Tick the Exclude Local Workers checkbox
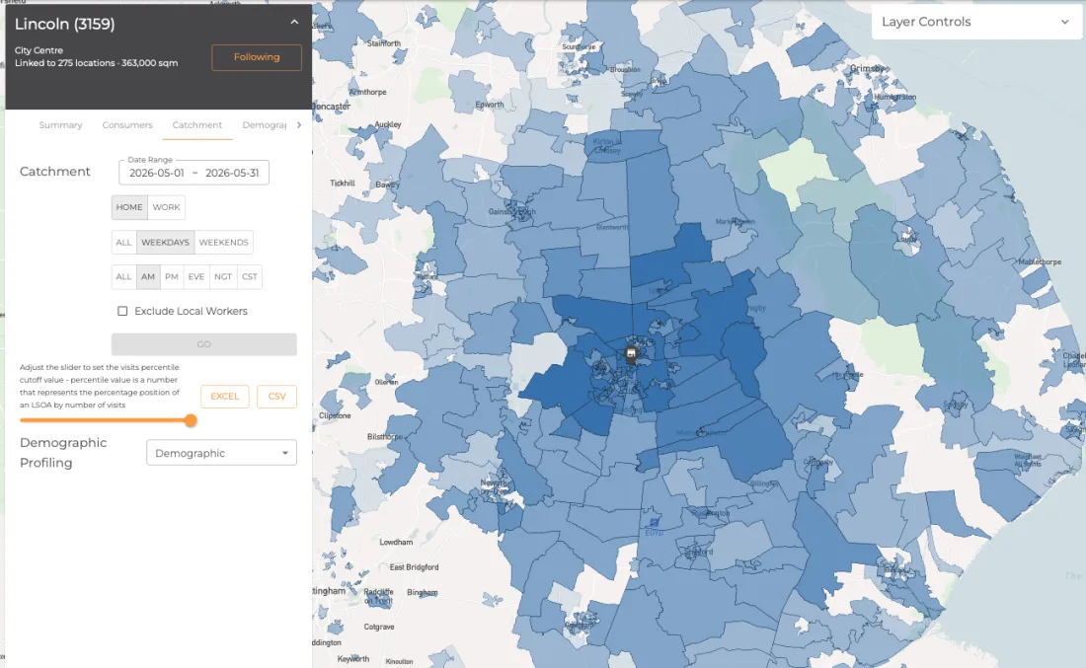Image resolution: width=1086 pixels, height=668 pixels. (122, 312)
